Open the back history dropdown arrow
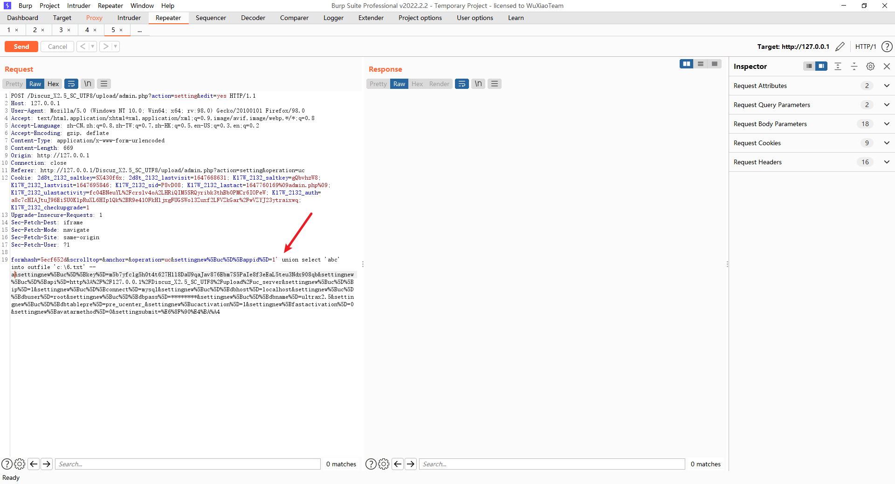The height and width of the screenshot is (484, 895). (93, 47)
